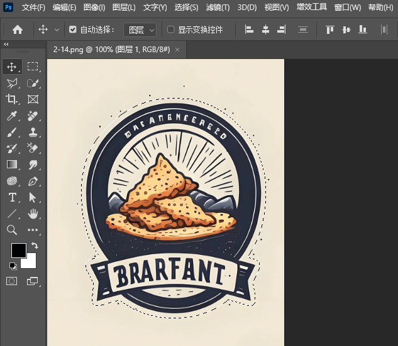Toggle Quick Mask mode icon
This screenshot has width=398, height=346.
(12, 281)
